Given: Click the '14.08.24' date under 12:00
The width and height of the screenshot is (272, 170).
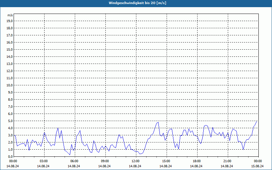Looking at the screenshot, I should (x=135, y=166).
